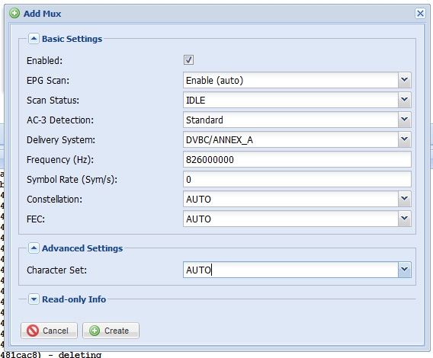
Task: Click the Add Mux title text
Action: click(x=42, y=14)
